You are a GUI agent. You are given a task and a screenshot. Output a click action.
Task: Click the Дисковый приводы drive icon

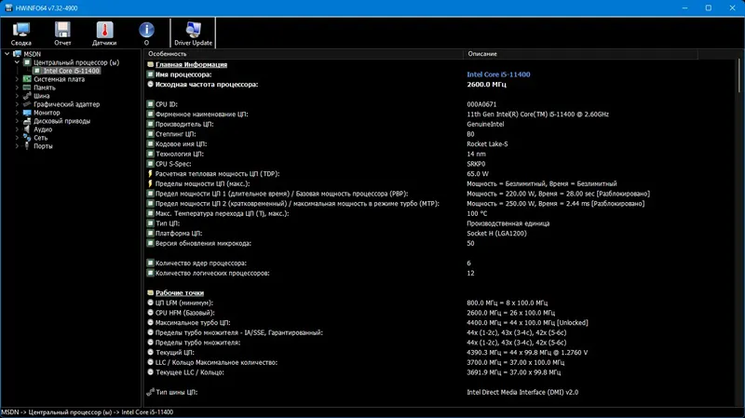pos(27,121)
